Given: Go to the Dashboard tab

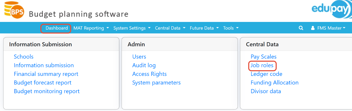Looking at the screenshot, I should [57, 28].
